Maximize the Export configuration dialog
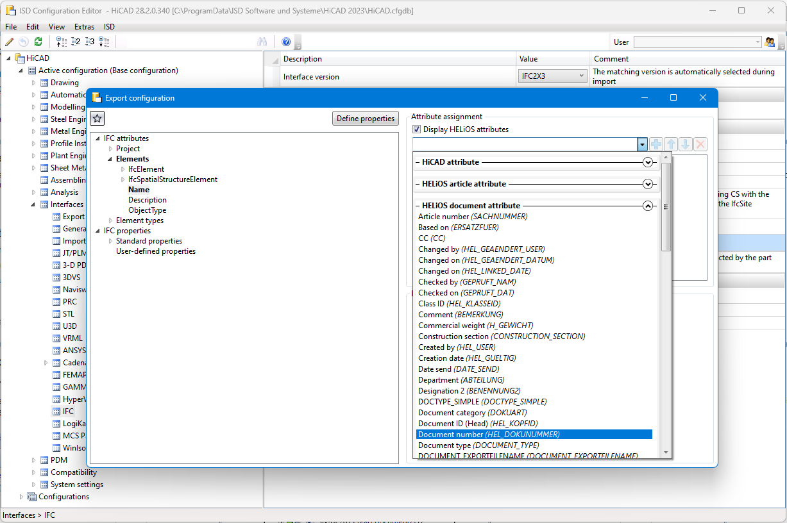Viewport: 787px width, 523px height. point(673,98)
